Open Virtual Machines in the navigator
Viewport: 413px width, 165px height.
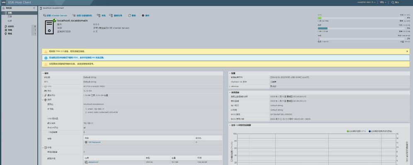(11, 26)
